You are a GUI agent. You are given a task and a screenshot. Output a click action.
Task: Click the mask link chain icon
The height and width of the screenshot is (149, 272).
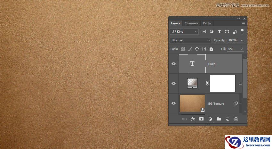click(207, 83)
